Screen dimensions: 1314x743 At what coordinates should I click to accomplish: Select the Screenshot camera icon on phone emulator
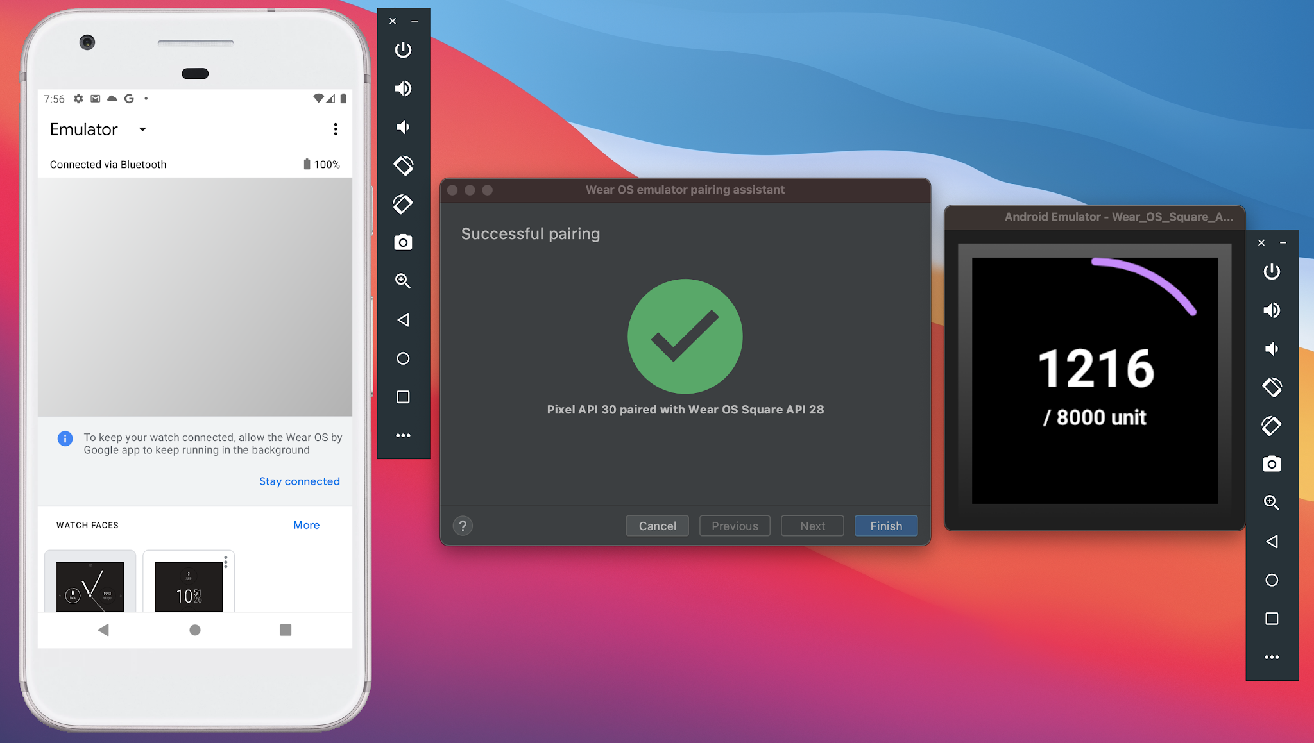click(402, 242)
